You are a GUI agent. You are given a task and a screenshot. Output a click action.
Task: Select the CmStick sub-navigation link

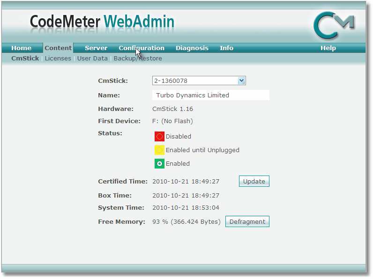[25, 58]
